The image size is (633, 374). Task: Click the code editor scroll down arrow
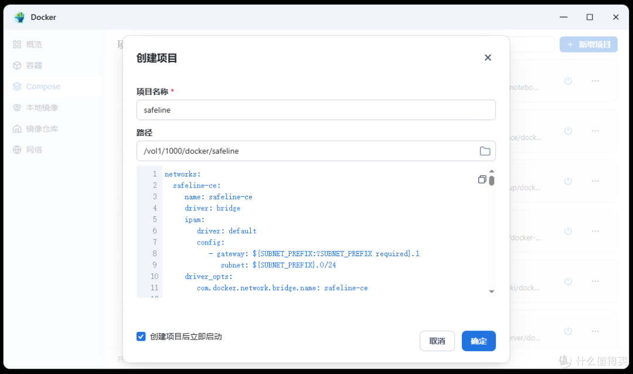coord(491,291)
